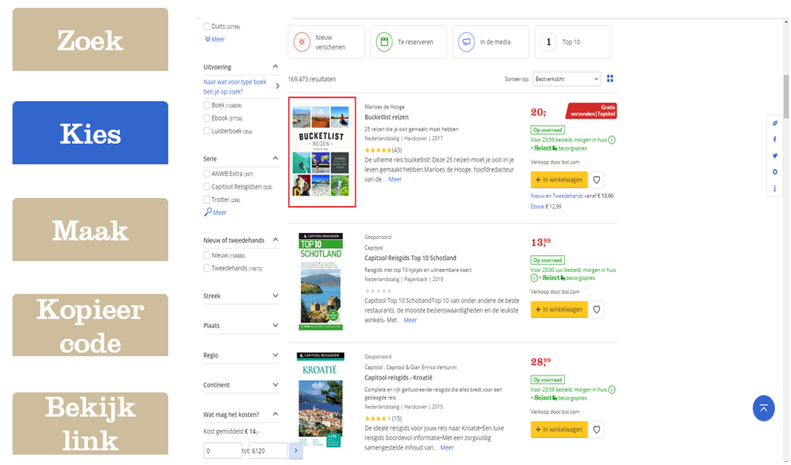Click the 'Gratis verzonden Toptitel' red badge

[591, 111]
